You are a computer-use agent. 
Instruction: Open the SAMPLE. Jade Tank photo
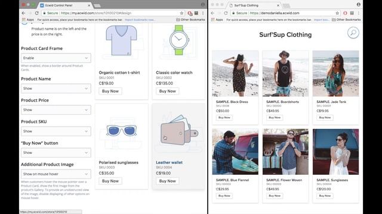click(x=335, y=74)
